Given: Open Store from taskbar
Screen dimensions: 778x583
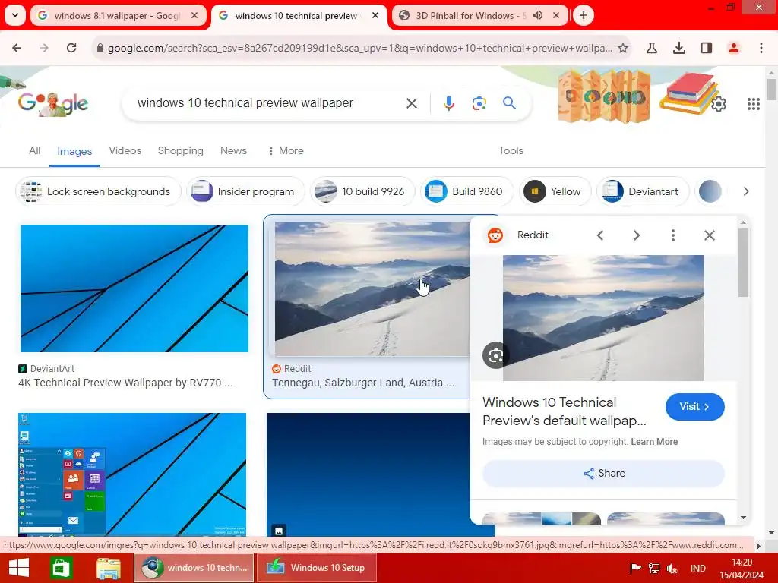Looking at the screenshot, I should click(x=61, y=568).
